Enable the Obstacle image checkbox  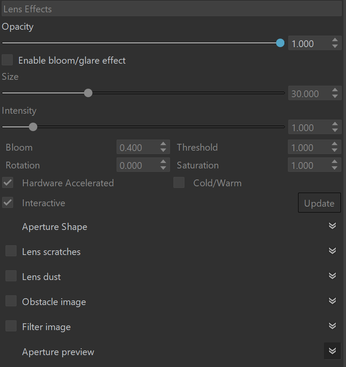[11, 301]
